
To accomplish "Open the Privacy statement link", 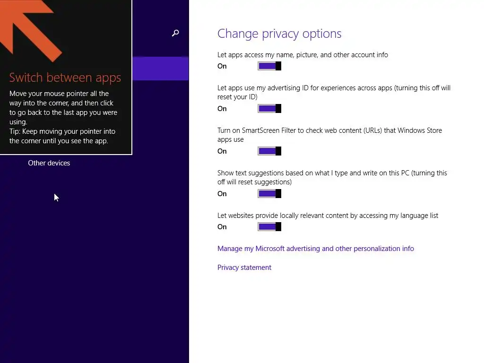I will pyautogui.click(x=244, y=268).
